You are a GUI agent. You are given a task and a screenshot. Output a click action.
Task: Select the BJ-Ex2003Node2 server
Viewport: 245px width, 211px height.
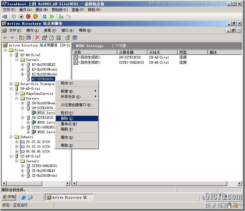pyautogui.click(x=44, y=74)
